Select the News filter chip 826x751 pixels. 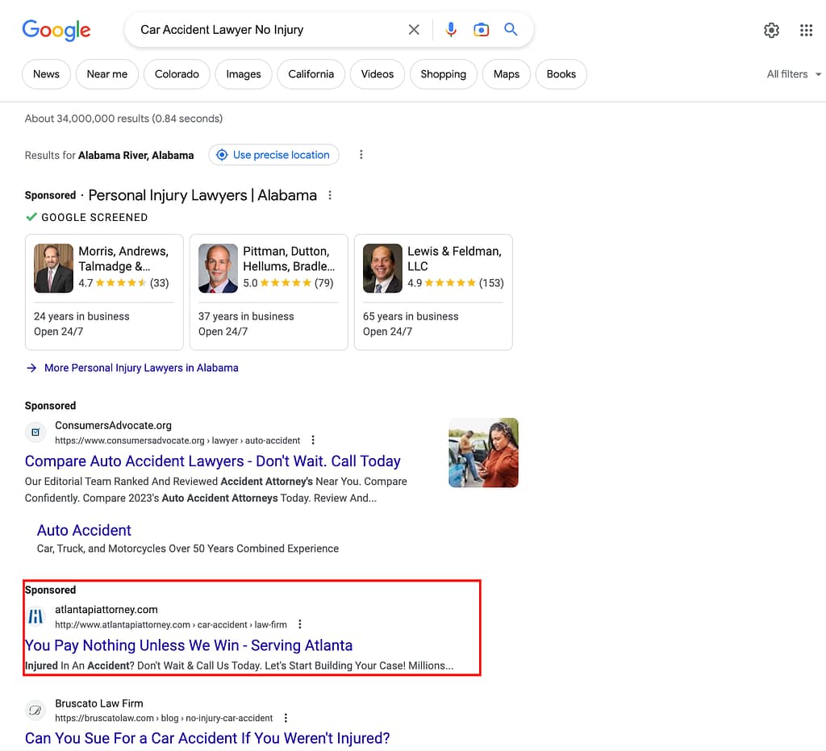[x=46, y=74]
